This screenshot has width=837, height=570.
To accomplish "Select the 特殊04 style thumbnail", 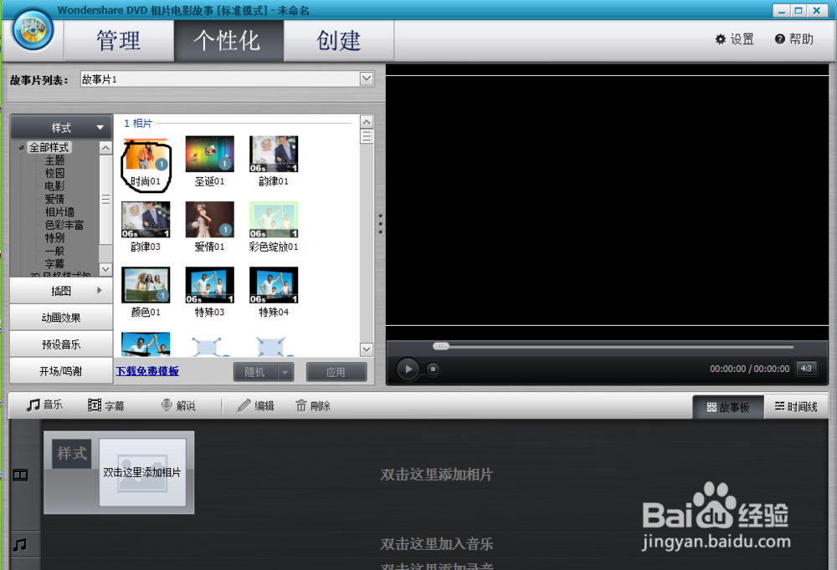I will [274, 285].
